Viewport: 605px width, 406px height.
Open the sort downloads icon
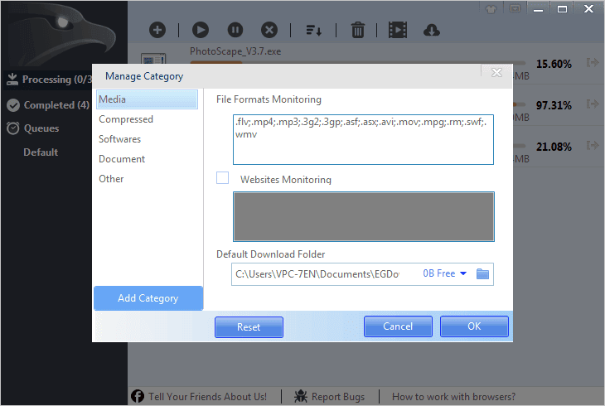pyautogui.click(x=314, y=30)
